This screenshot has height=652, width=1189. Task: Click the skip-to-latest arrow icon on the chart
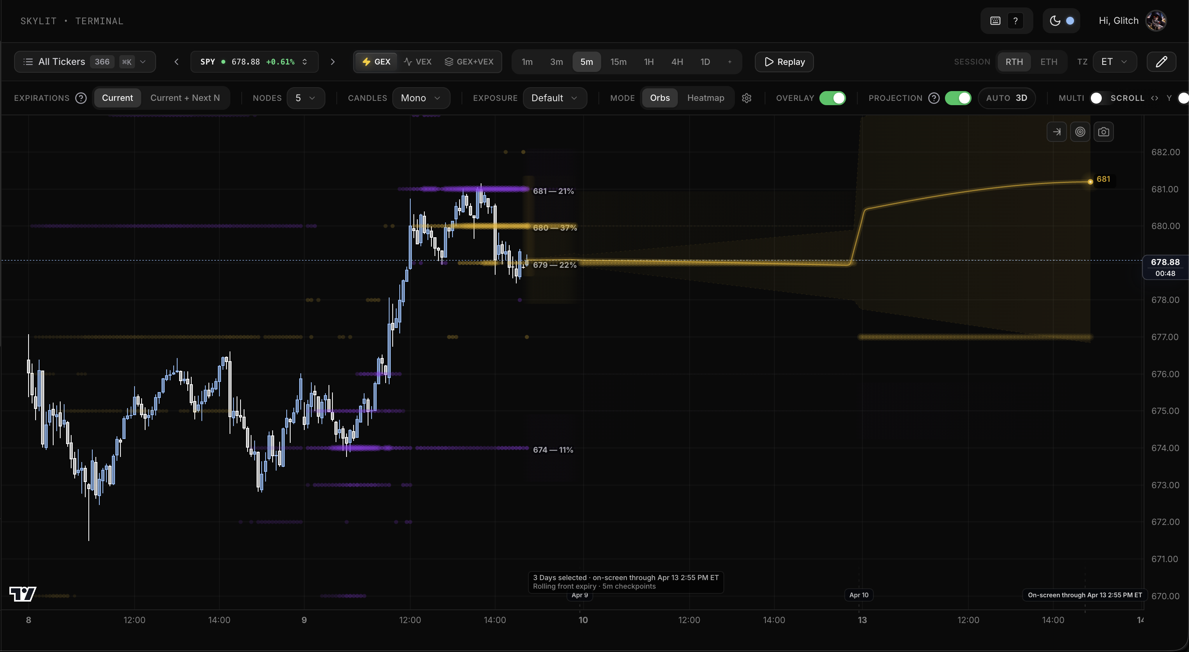pyautogui.click(x=1057, y=131)
